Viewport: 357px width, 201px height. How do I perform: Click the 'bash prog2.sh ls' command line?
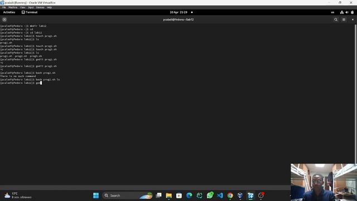click(x=30, y=79)
